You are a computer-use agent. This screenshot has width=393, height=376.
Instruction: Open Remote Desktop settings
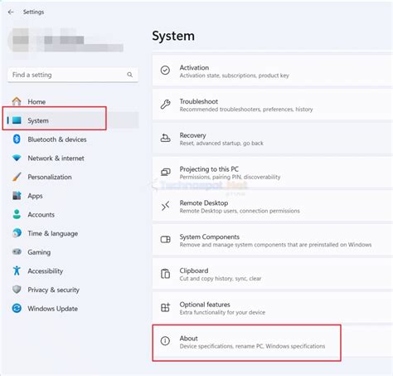[272, 207]
